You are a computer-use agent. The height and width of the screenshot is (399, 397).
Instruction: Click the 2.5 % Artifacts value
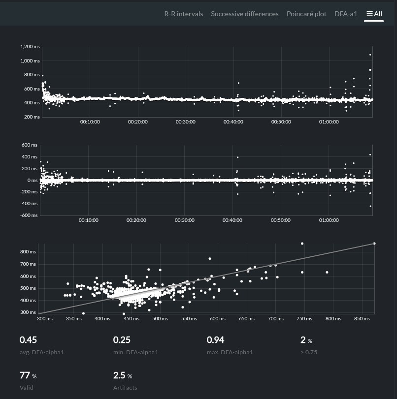[123, 375]
